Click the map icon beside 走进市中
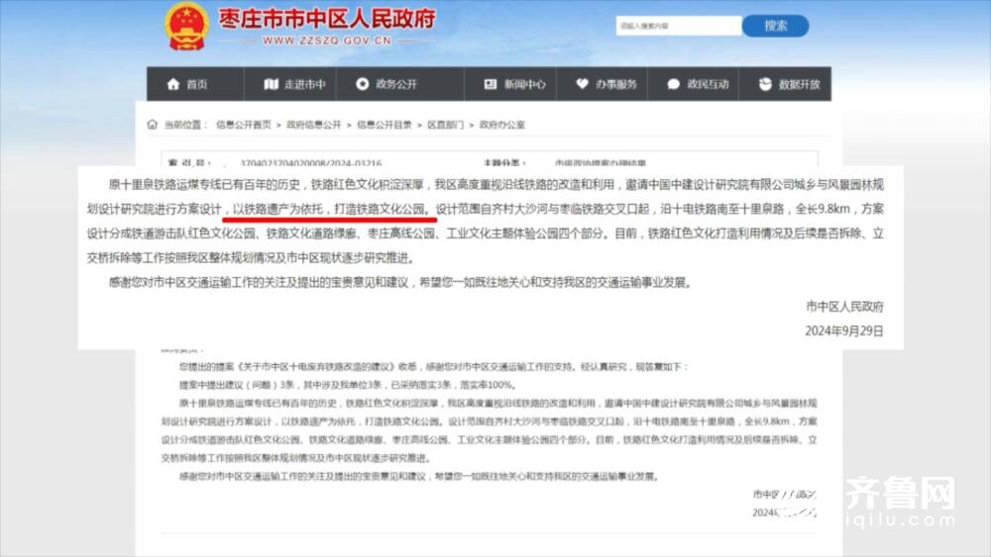The height and width of the screenshot is (557, 991). click(272, 84)
